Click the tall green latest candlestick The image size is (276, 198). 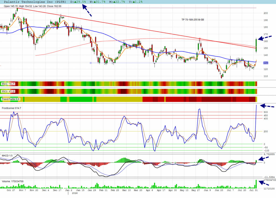point(256,46)
